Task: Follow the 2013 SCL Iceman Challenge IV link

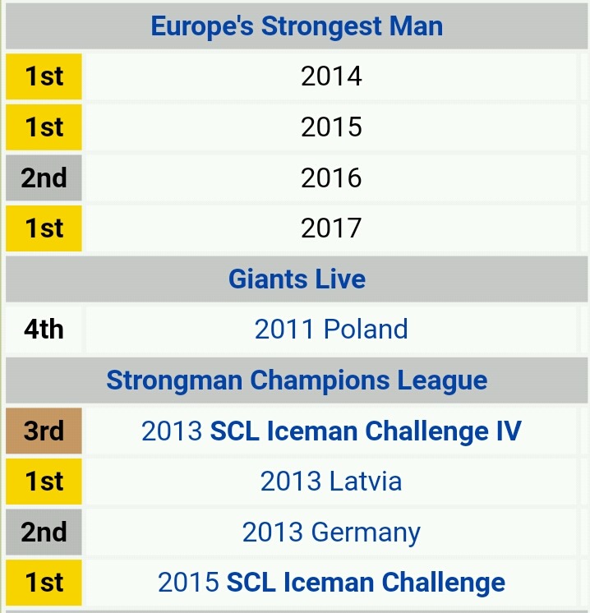Action: point(331,431)
